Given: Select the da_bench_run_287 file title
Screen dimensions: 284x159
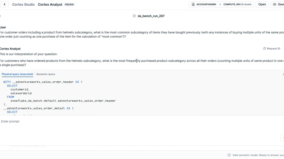Looking at the screenshot, I should (151, 16).
